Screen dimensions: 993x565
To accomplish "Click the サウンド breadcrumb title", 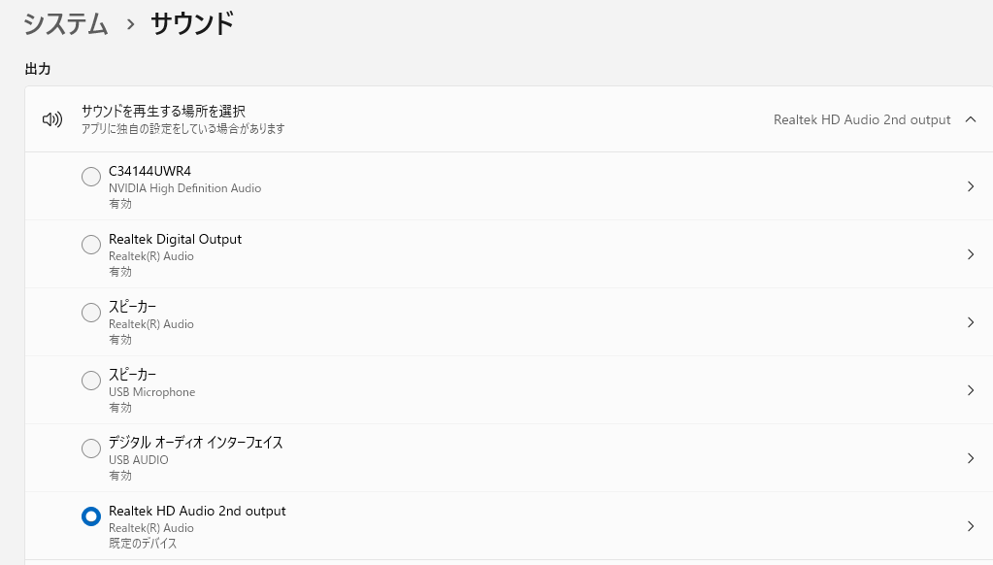I will coord(192,23).
